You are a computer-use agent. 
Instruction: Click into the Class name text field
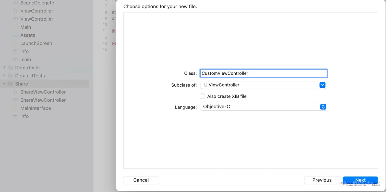coord(264,73)
